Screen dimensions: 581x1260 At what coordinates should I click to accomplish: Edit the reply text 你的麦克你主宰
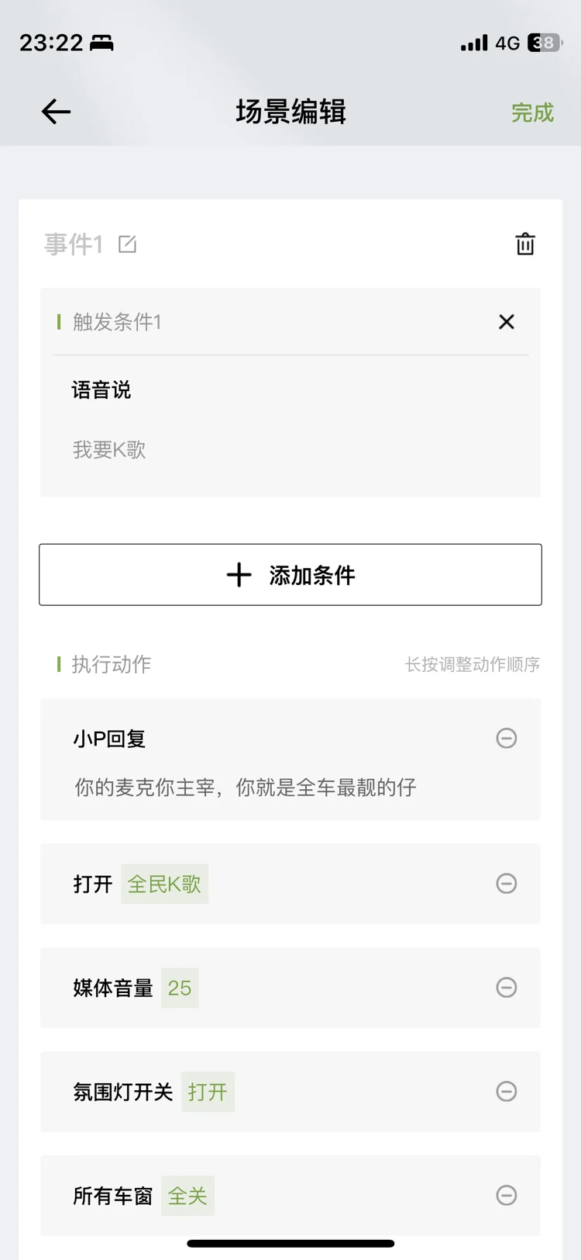(246, 787)
